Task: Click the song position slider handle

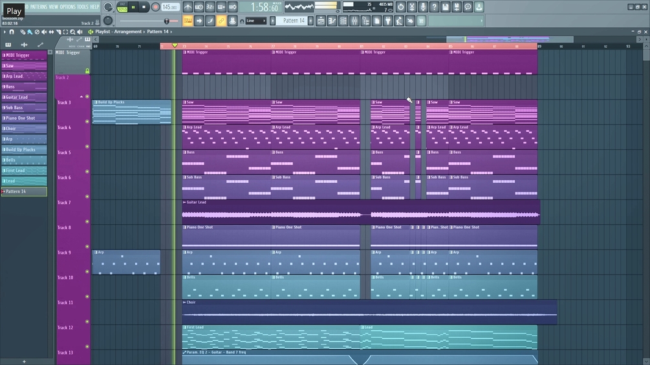Action: (x=167, y=21)
